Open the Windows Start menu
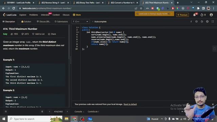217x122 pixels. click(x=4, y=119)
